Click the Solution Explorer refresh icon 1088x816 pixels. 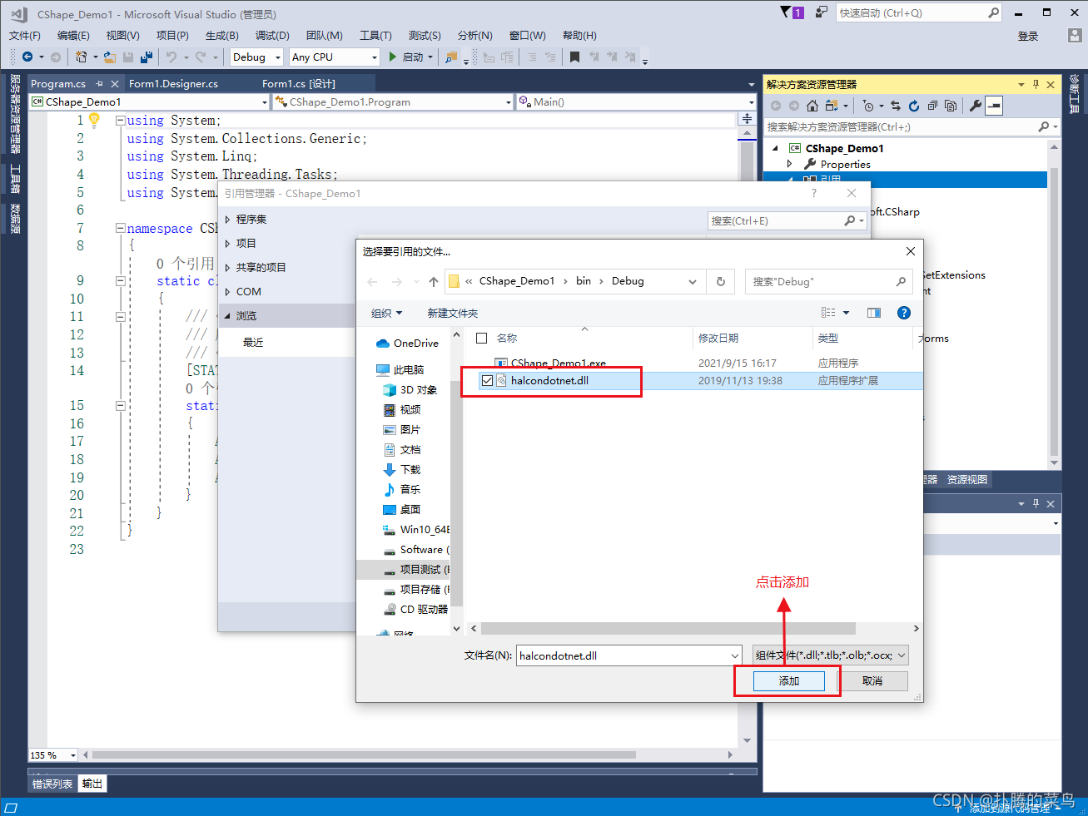pos(913,106)
